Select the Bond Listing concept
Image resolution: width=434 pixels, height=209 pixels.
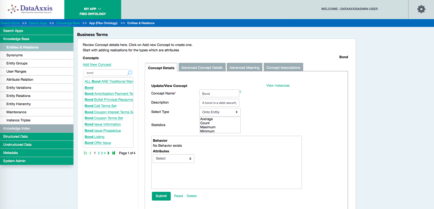[94, 137]
